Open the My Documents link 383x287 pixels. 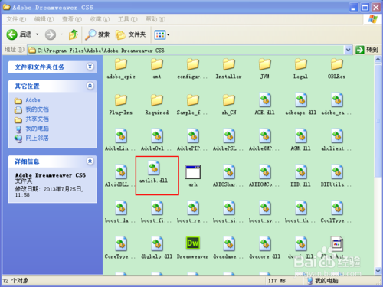(x=37, y=109)
